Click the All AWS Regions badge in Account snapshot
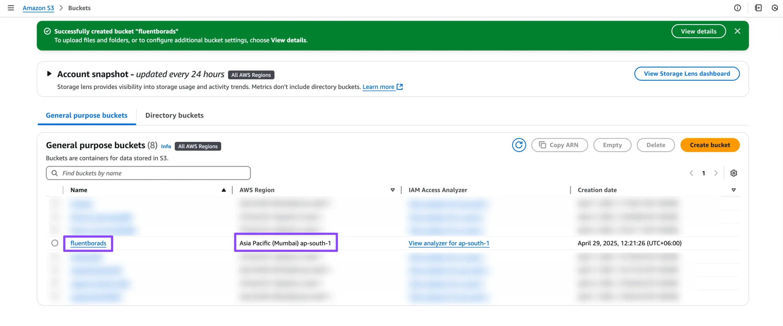783x326 pixels. [x=251, y=75]
